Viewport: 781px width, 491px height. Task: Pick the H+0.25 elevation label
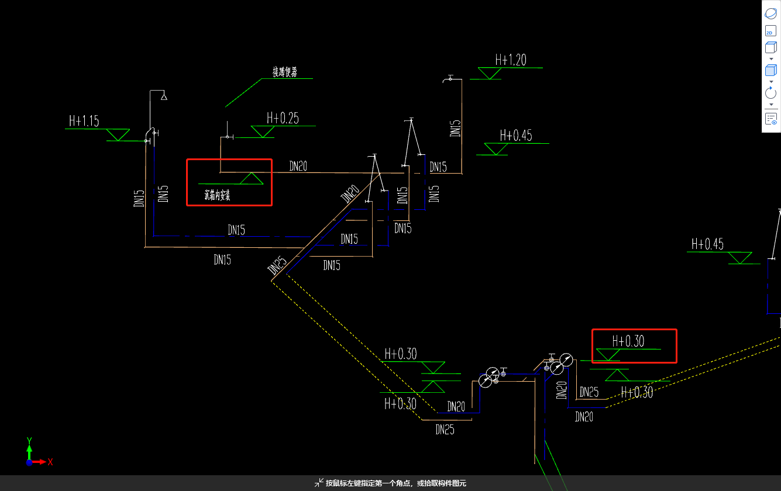point(283,118)
